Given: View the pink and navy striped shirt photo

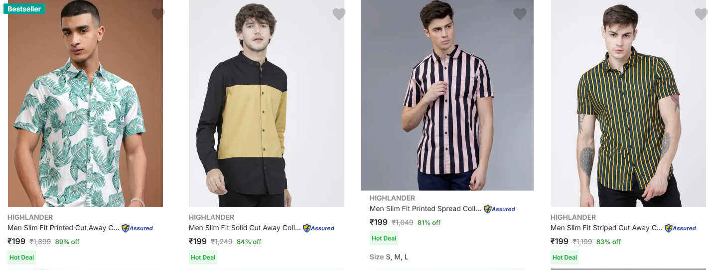Looking at the screenshot, I should point(447,100).
